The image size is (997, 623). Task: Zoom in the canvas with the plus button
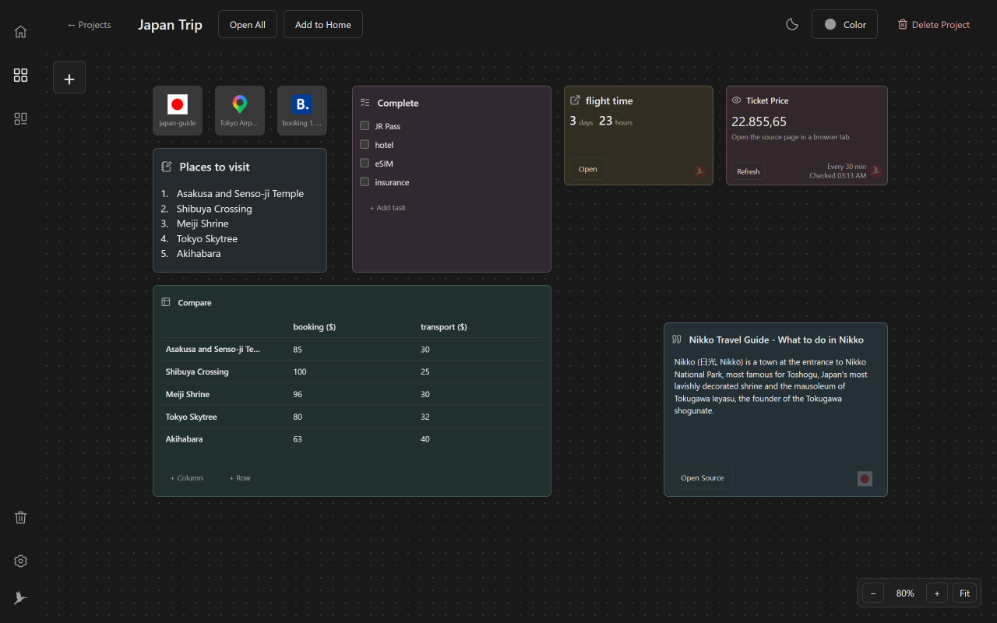pyautogui.click(x=937, y=593)
